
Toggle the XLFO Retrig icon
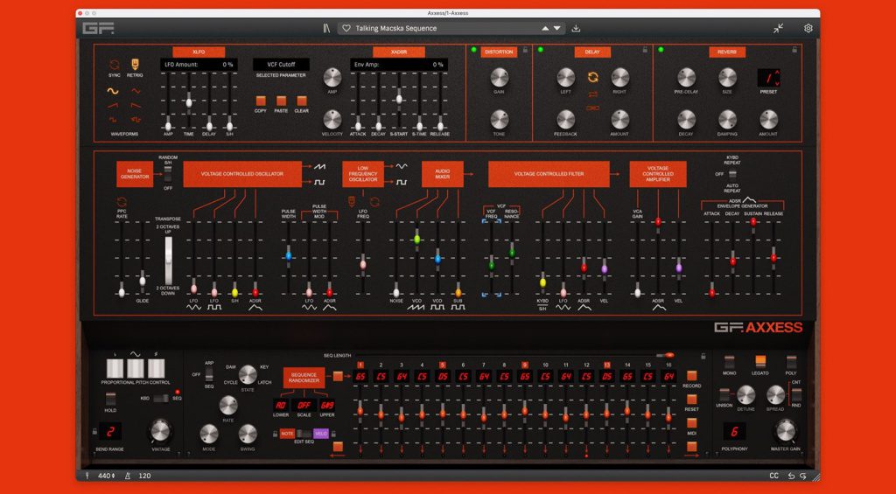coord(135,64)
